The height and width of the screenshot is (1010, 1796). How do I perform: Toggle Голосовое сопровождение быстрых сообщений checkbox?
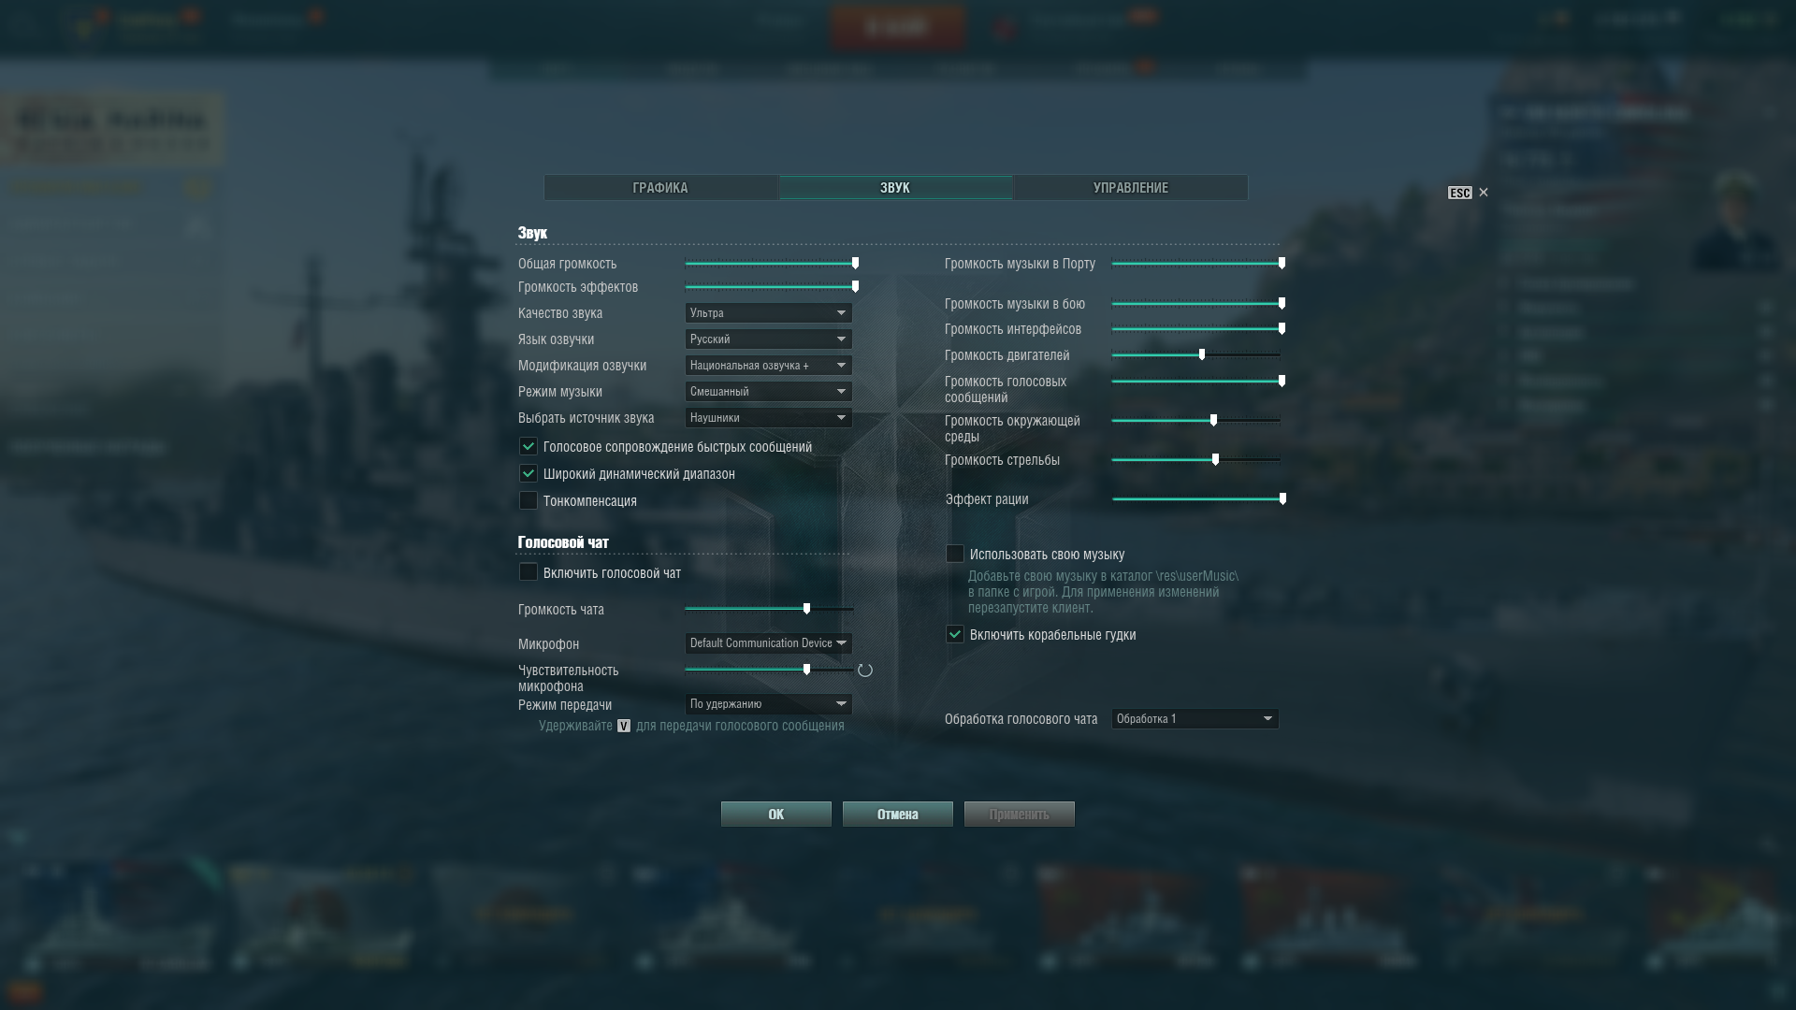click(529, 447)
